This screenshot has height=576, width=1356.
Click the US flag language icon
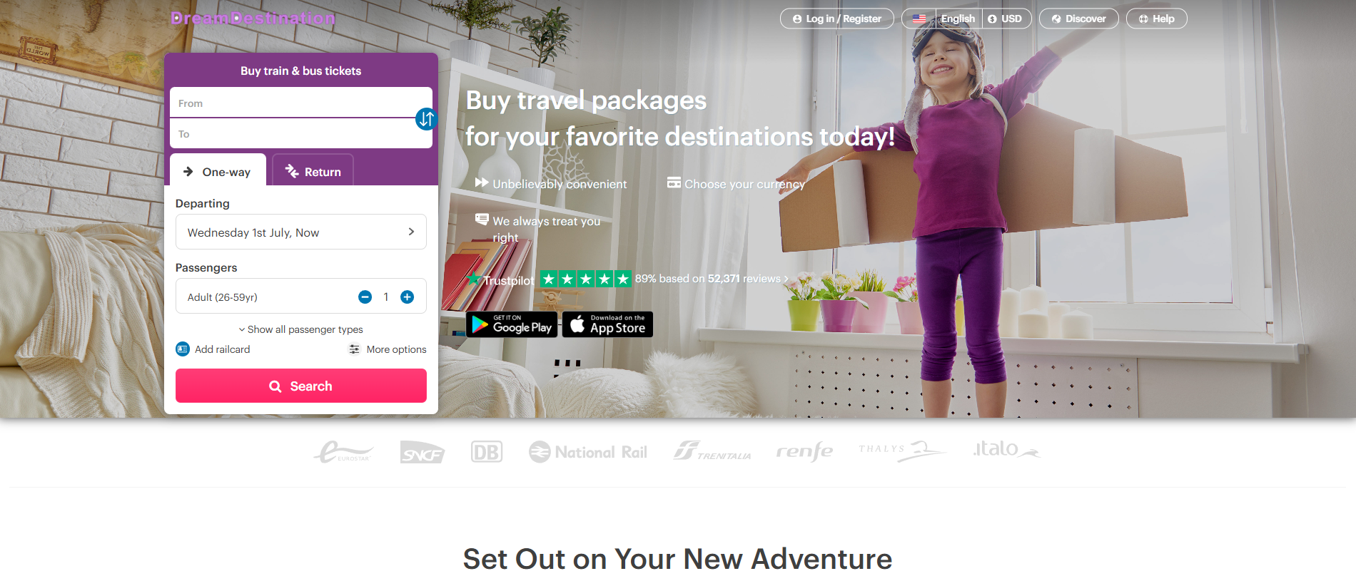pyautogui.click(x=919, y=19)
